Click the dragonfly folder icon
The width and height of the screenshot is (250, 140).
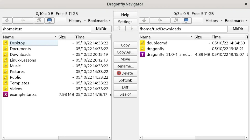coord(142,49)
